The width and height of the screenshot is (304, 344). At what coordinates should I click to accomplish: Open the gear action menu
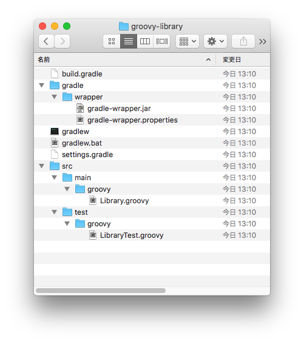(x=215, y=41)
